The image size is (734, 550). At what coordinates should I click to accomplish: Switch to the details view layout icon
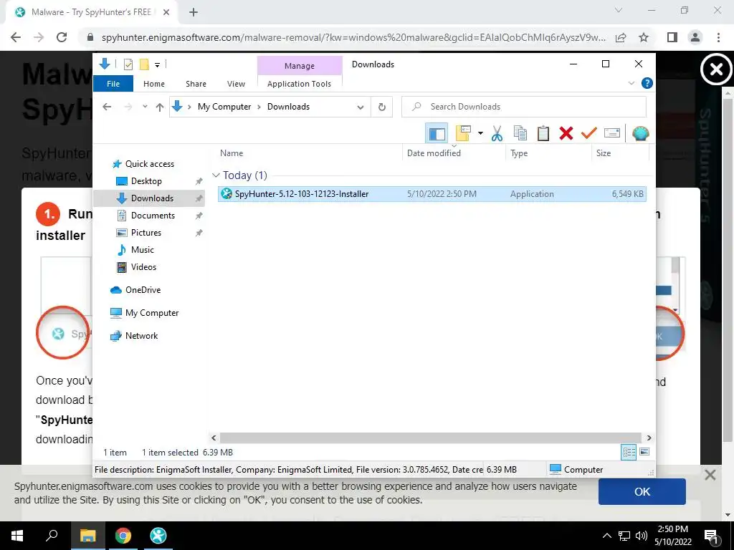(x=629, y=452)
